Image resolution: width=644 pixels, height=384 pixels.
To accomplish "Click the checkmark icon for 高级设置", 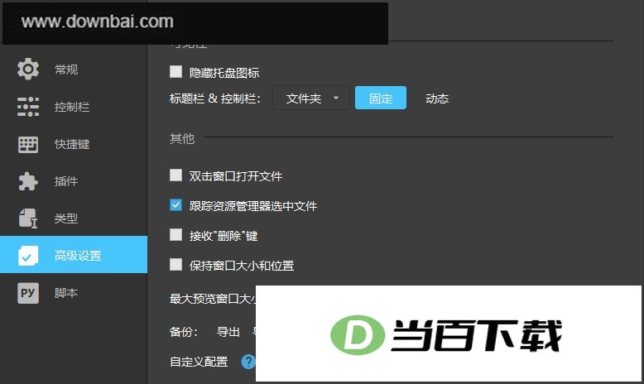I will 28,256.
